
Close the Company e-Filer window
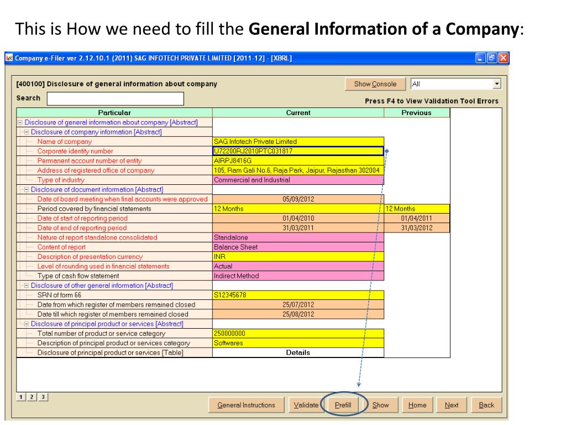click(x=503, y=58)
